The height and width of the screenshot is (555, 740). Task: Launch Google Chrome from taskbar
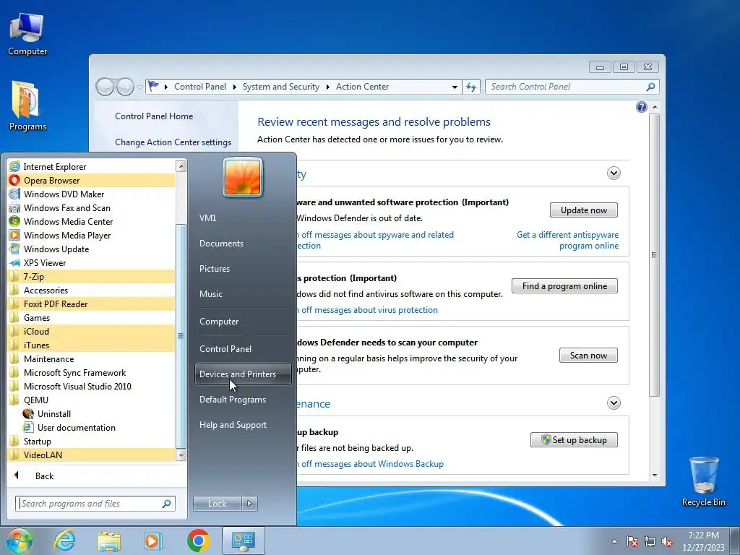[x=199, y=541]
